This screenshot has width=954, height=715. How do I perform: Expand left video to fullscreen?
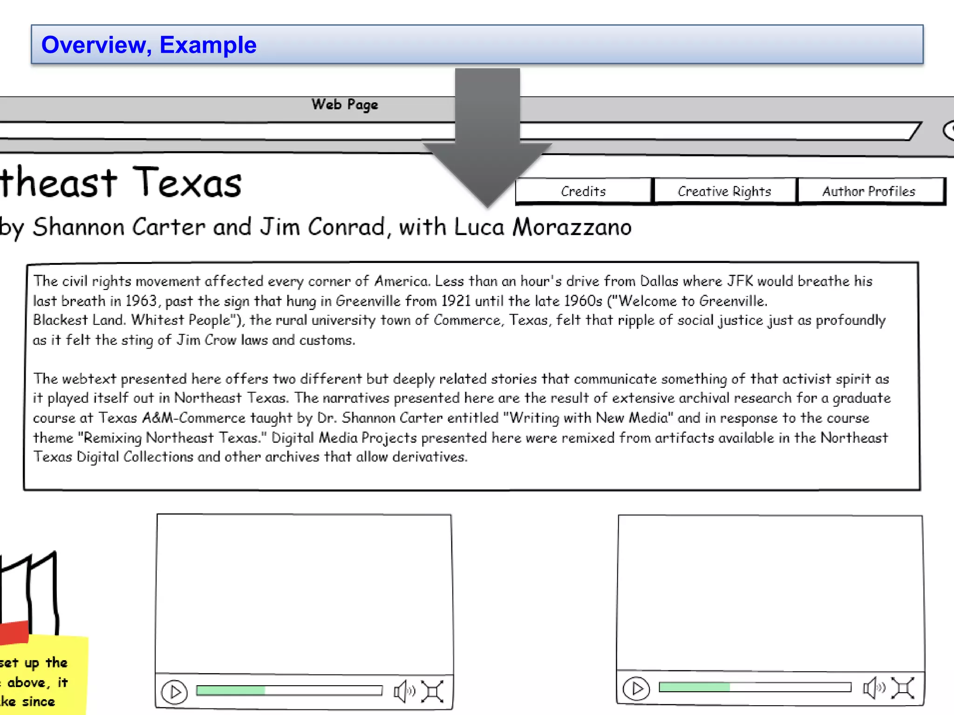[432, 692]
